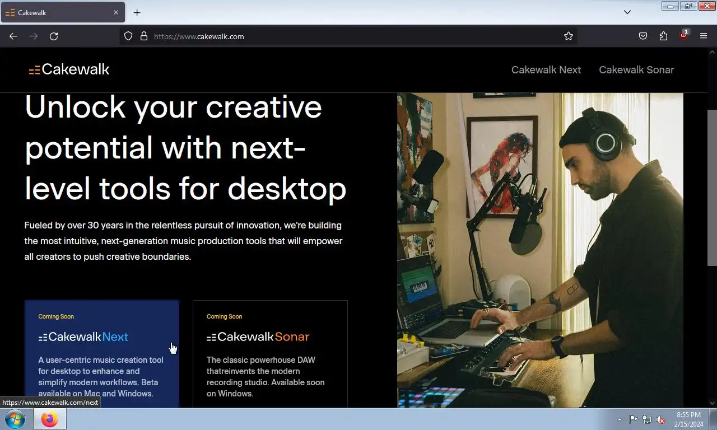Open Cakewalk Next in the navigation
Image resolution: width=717 pixels, height=430 pixels.
coord(546,70)
